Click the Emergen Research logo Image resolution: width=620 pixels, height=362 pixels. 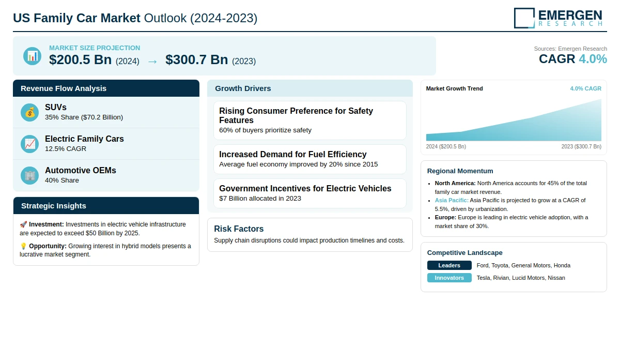tap(559, 18)
